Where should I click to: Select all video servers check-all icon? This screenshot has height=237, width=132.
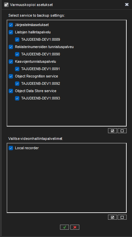(112, 217)
